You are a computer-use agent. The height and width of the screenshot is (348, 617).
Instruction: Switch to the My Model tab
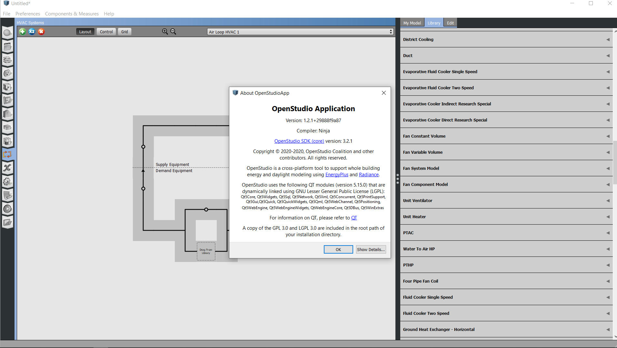pos(412,23)
